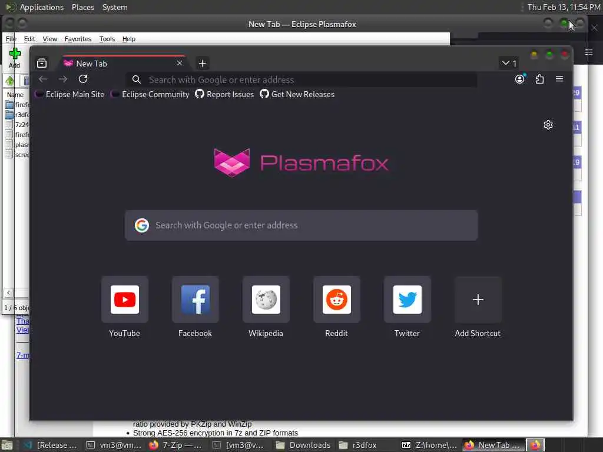
Task: Open Get New Releases bookmark
Action: tap(297, 95)
